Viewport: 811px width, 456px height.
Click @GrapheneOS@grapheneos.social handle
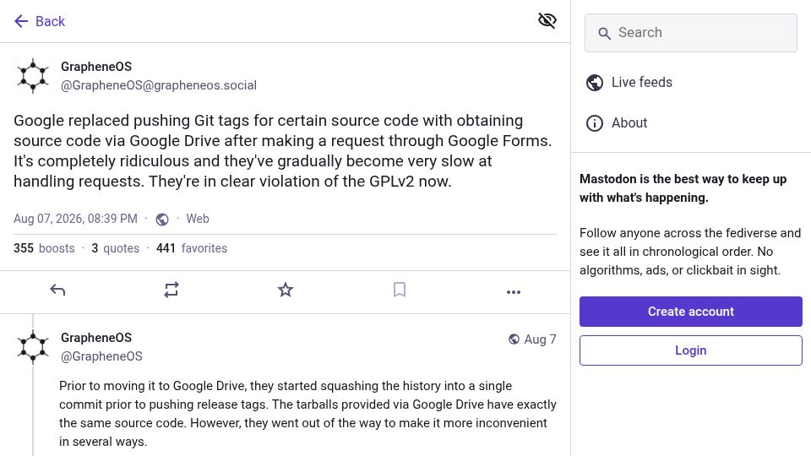click(x=159, y=85)
